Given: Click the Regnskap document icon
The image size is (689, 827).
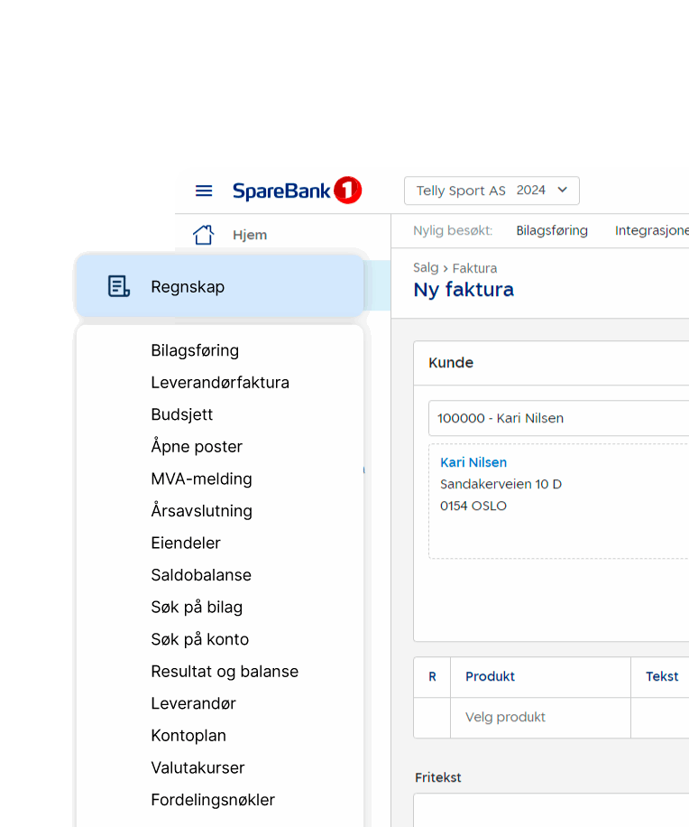Looking at the screenshot, I should click(x=118, y=286).
